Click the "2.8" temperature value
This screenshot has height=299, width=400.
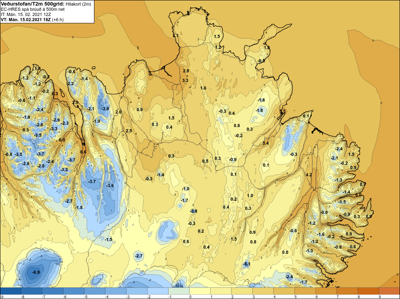coord(186,71)
